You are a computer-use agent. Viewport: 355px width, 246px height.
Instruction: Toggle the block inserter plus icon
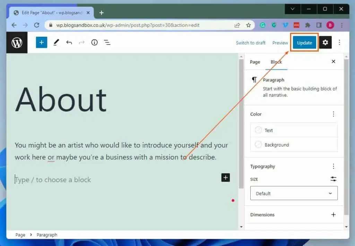coord(41,42)
